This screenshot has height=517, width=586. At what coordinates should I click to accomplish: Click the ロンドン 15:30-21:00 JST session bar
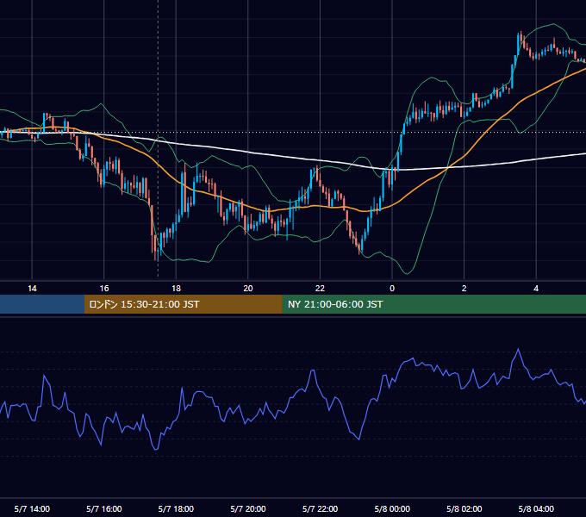pyautogui.click(x=183, y=304)
